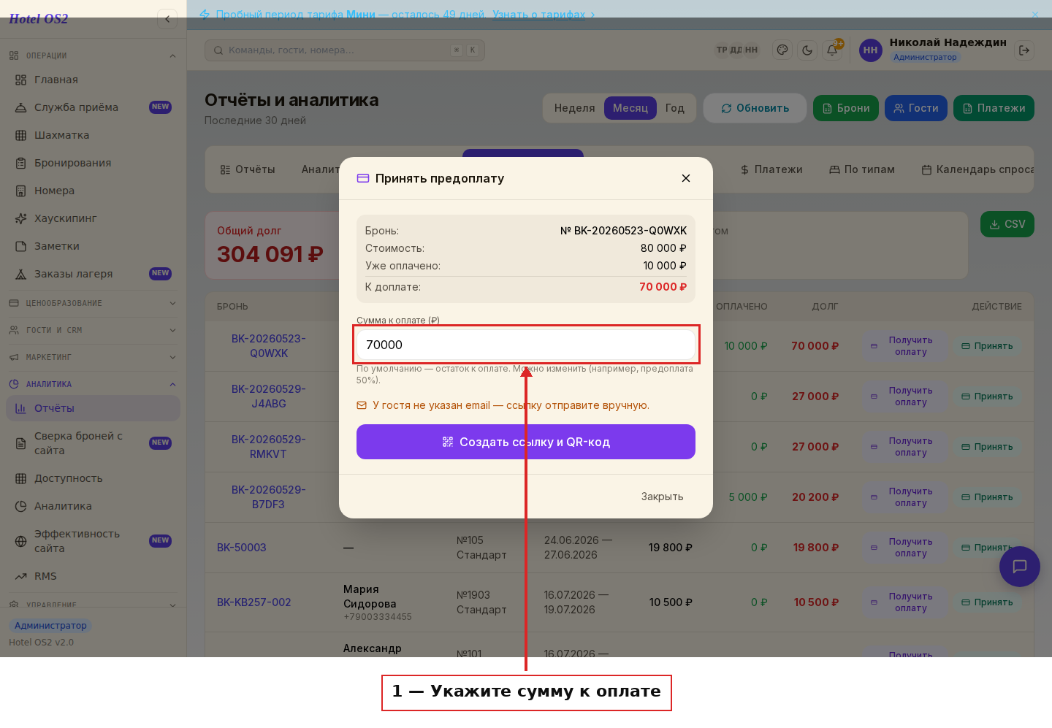
Task: Open Служба приёма in the sidebar
Action: (x=93, y=107)
